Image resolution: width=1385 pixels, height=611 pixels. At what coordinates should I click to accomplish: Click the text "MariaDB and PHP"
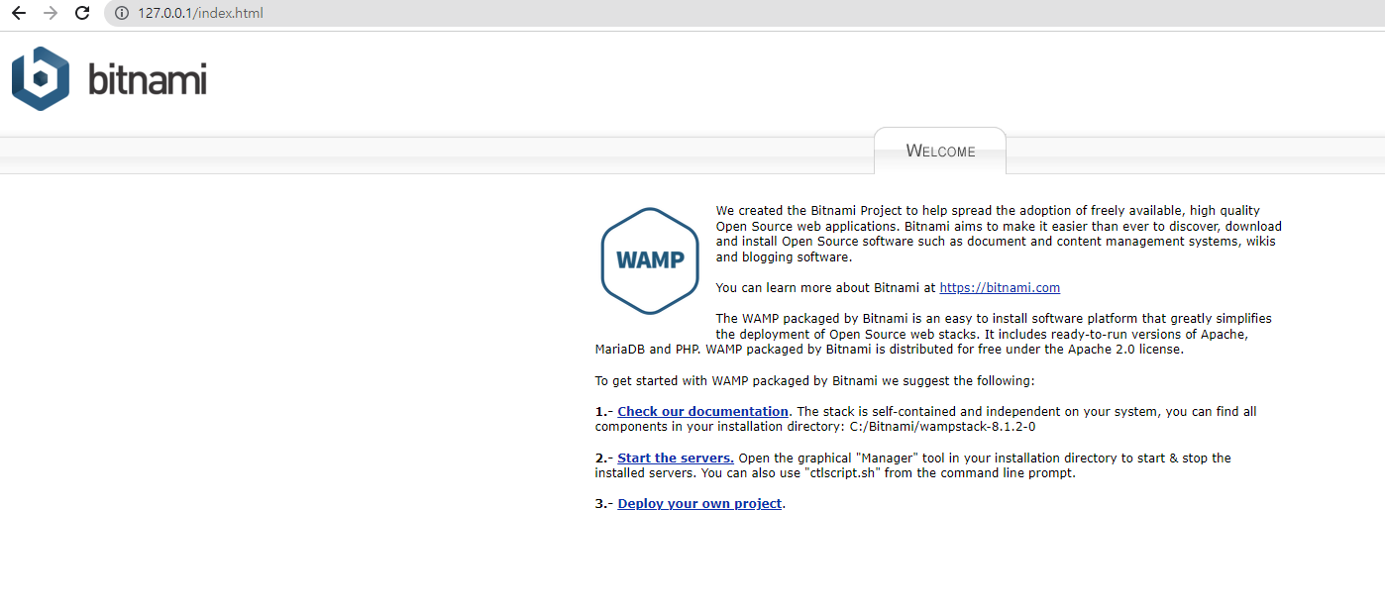[649, 350]
